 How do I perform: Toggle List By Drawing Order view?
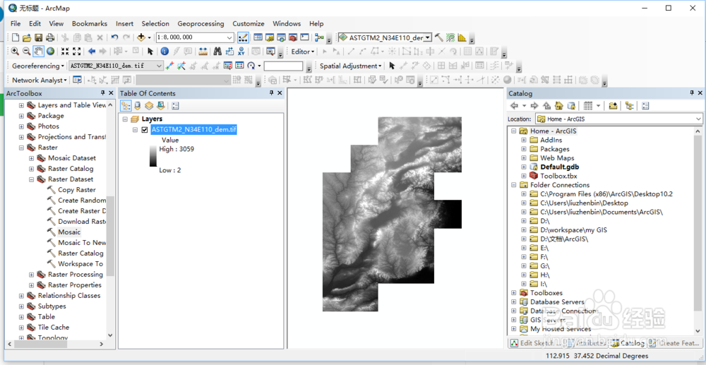(126, 106)
